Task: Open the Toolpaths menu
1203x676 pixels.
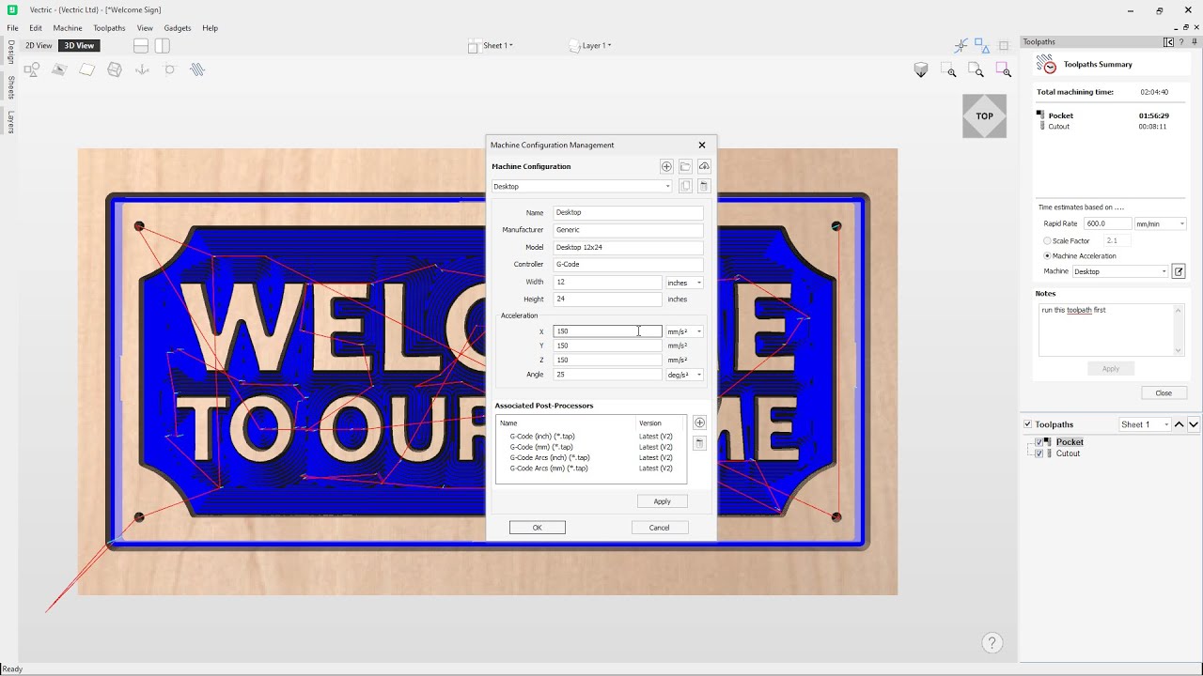Action: pyautogui.click(x=109, y=28)
